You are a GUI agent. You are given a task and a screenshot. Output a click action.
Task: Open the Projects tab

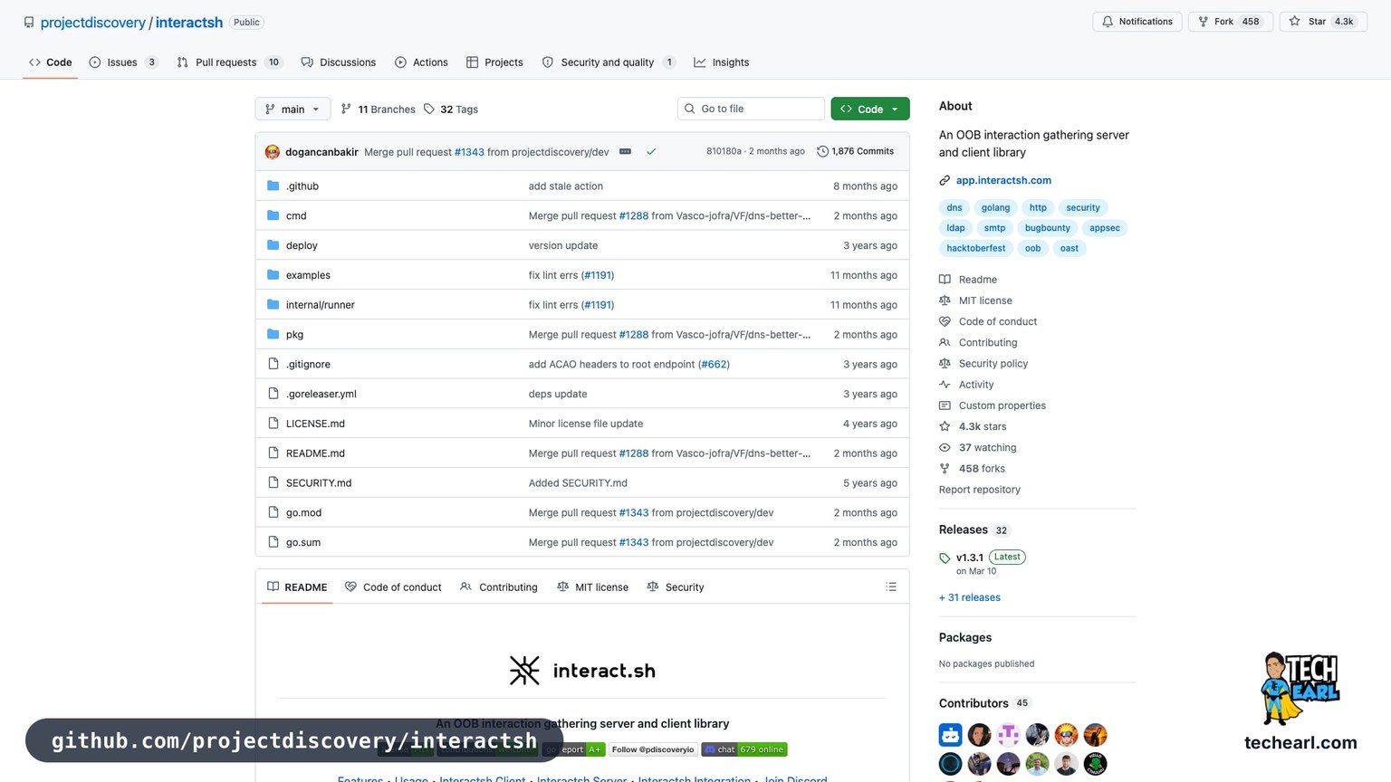click(494, 62)
